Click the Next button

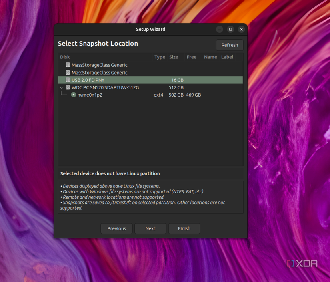coord(150,228)
